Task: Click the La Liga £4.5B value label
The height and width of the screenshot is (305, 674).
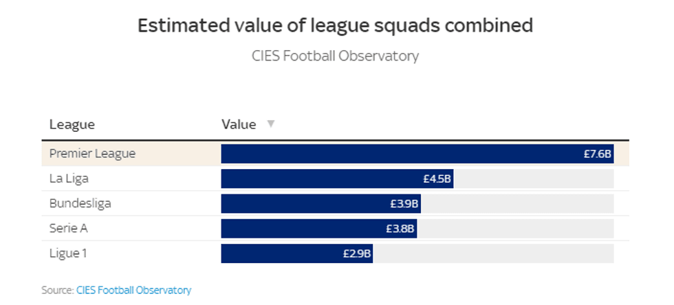Action: (437, 179)
